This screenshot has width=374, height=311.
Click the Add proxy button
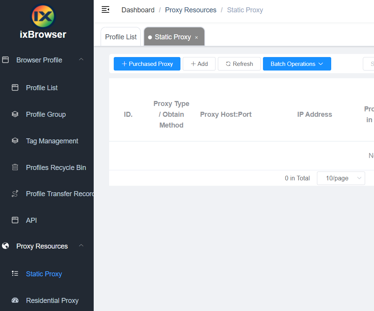click(x=199, y=64)
